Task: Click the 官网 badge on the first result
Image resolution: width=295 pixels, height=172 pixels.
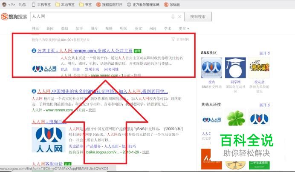Action: 137,51
